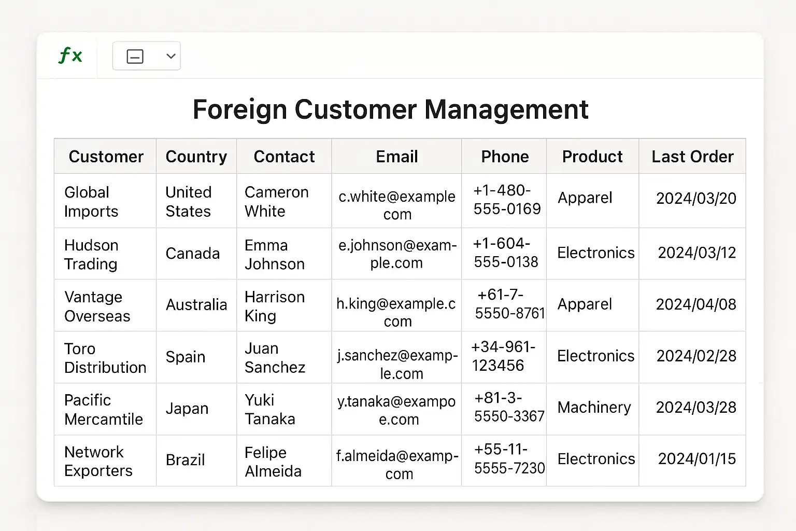Click the e.johnson@example.com email cell
Screen dimensions: 796x531
397,254
